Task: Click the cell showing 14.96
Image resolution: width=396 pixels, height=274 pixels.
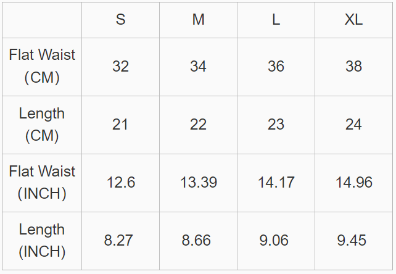Action: point(353,183)
